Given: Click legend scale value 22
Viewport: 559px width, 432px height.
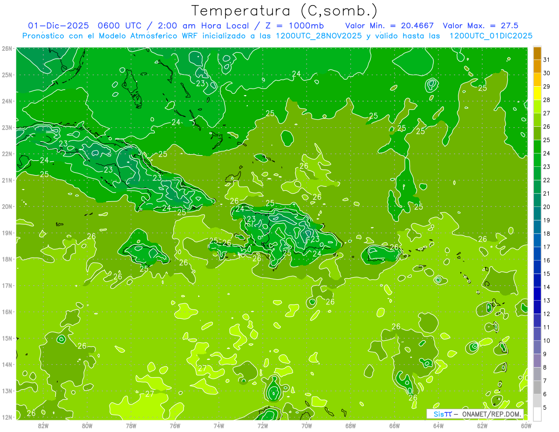Looking at the screenshot, I should pyautogui.click(x=546, y=180).
